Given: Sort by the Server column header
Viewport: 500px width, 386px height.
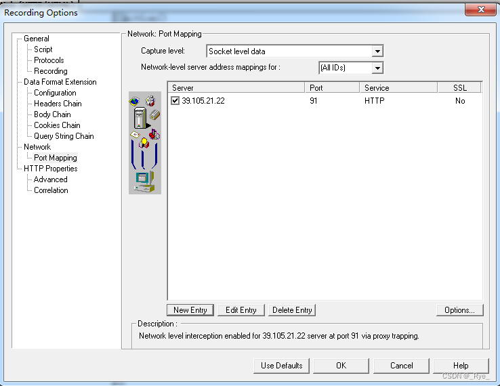Looking at the screenshot, I should [236, 87].
